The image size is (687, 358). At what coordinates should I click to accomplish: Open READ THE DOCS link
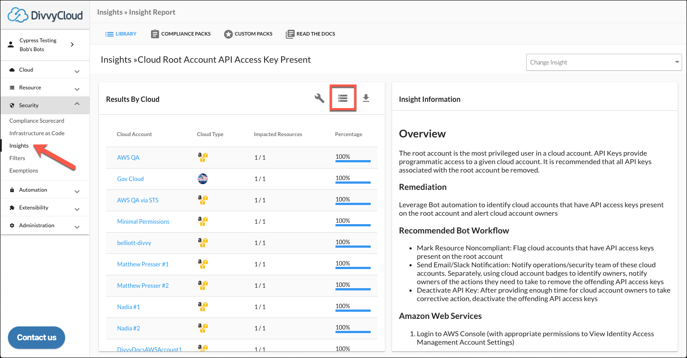[311, 34]
